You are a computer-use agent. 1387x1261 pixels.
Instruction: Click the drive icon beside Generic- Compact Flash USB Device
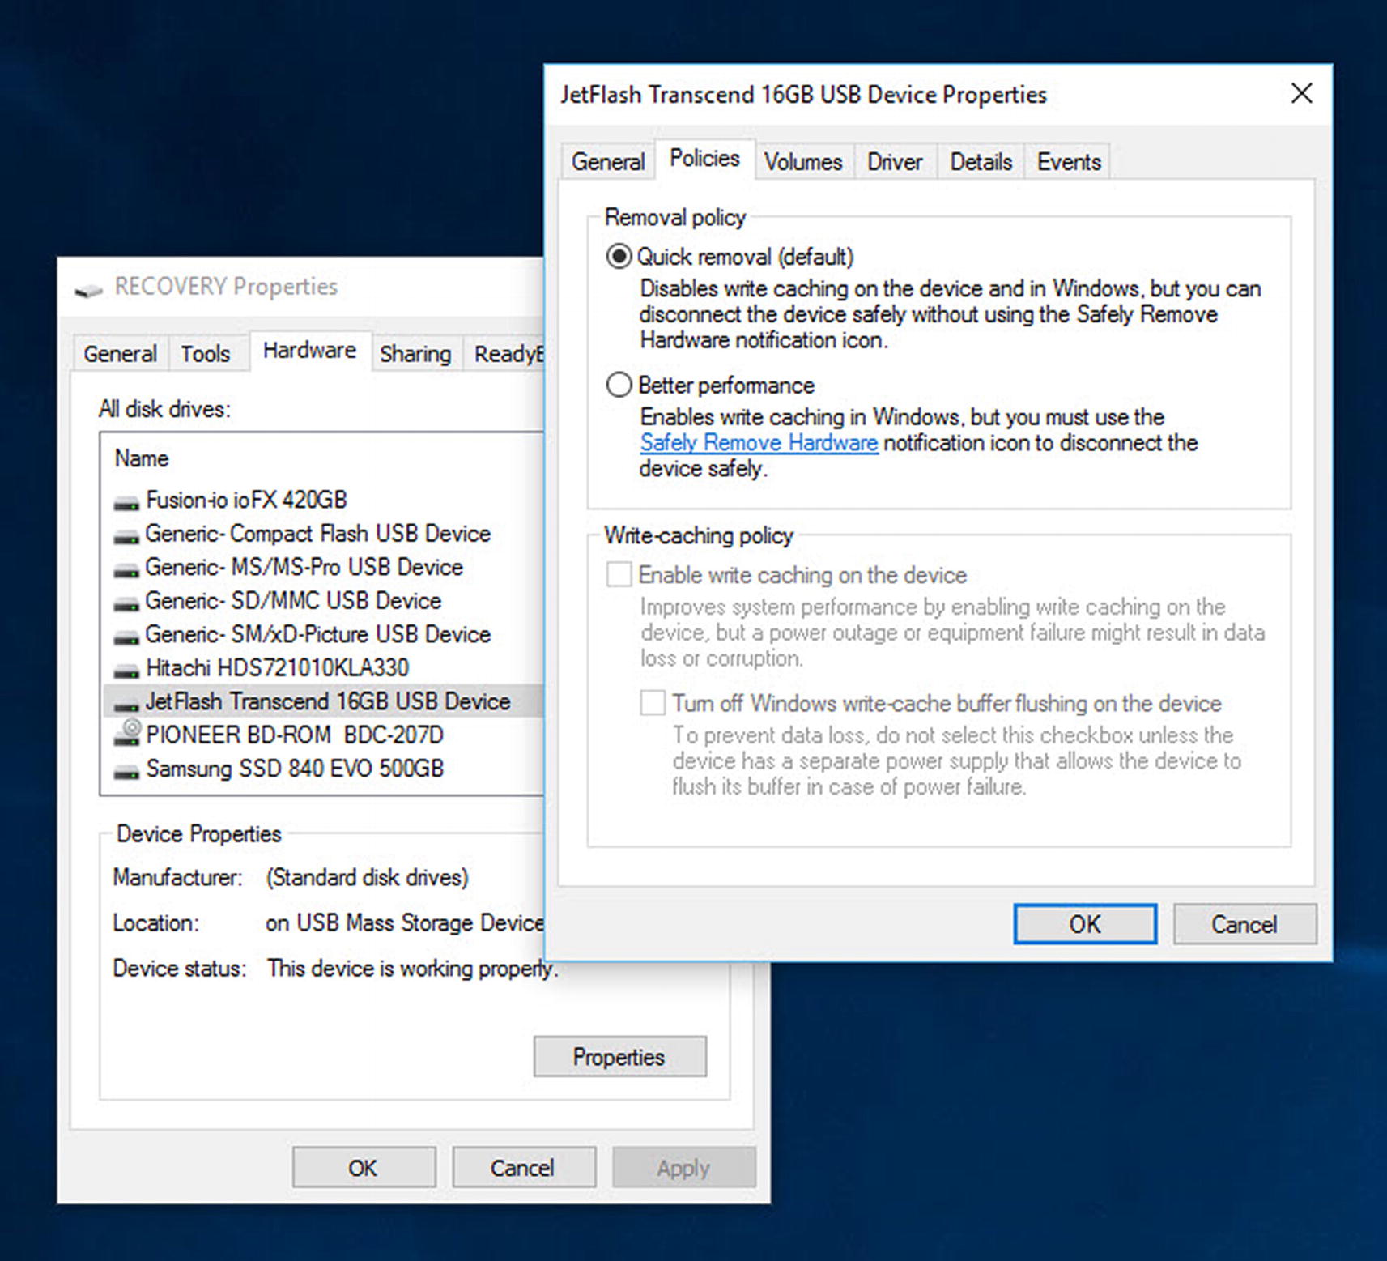126,537
